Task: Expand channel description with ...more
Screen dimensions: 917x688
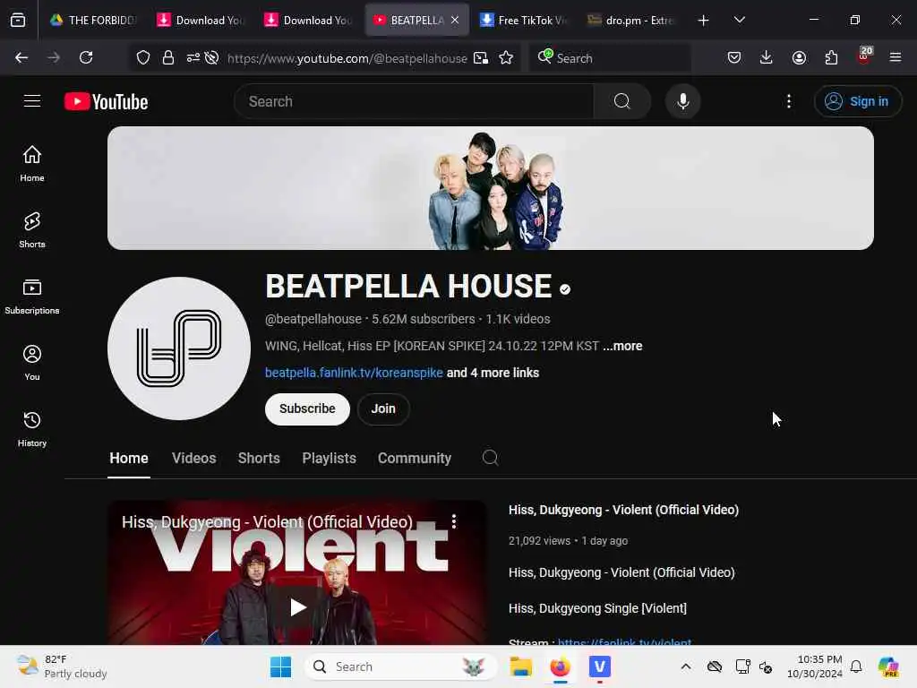Action: (x=623, y=346)
